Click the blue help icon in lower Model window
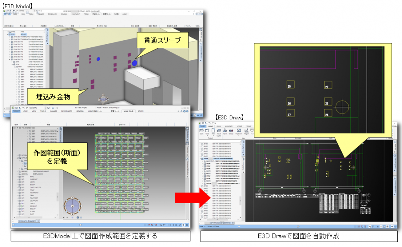The height and width of the screenshot is (247, 402). [187, 111]
